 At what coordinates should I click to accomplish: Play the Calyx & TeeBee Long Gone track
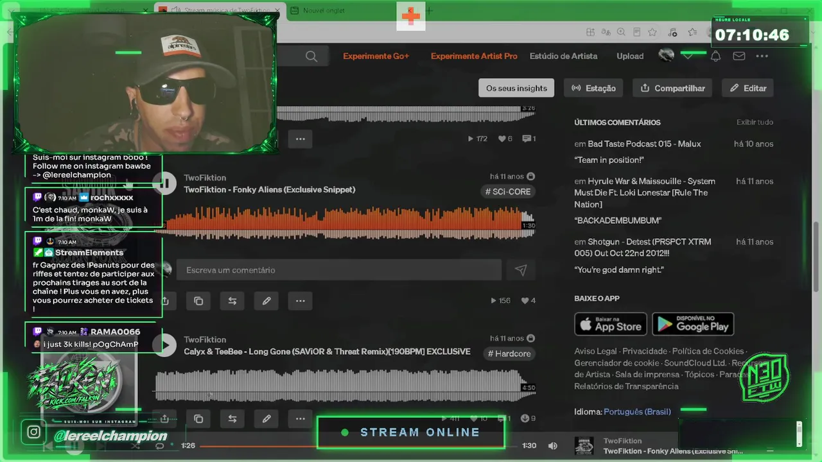point(165,345)
